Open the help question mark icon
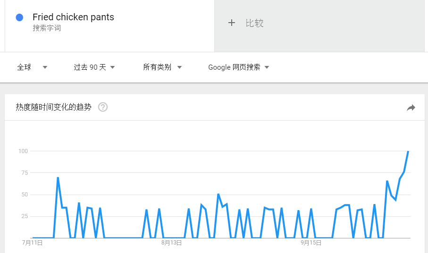This screenshot has width=428, height=253. coord(103,107)
